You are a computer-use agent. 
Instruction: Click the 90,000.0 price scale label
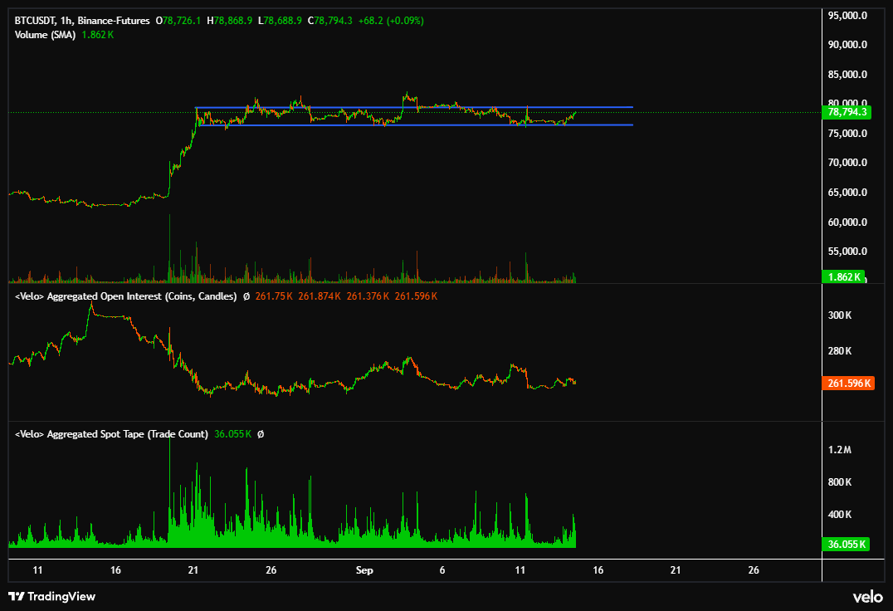(847, 45)
